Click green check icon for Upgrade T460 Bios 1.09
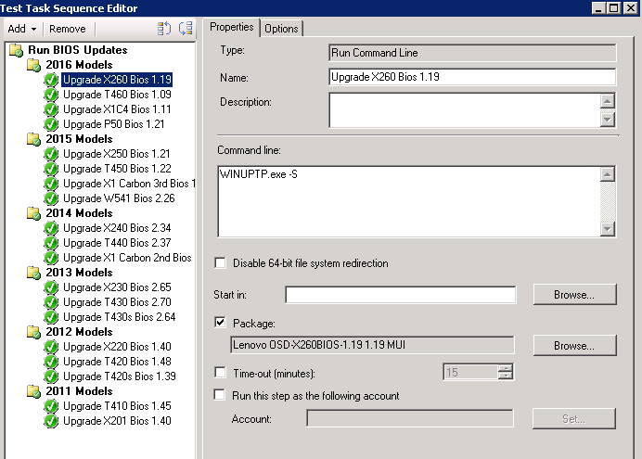The height and width of the screenshot is (459, 642). point(51,95)
